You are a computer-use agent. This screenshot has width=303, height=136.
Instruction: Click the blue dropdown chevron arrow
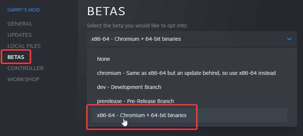coord(289,39)
